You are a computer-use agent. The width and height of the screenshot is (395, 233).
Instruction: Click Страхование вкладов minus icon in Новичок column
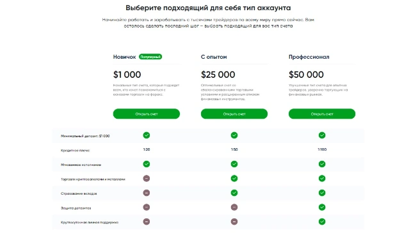(x=147, y=193)
